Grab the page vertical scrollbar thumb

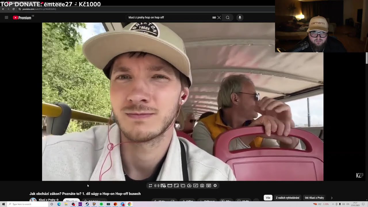click(367, 58)
